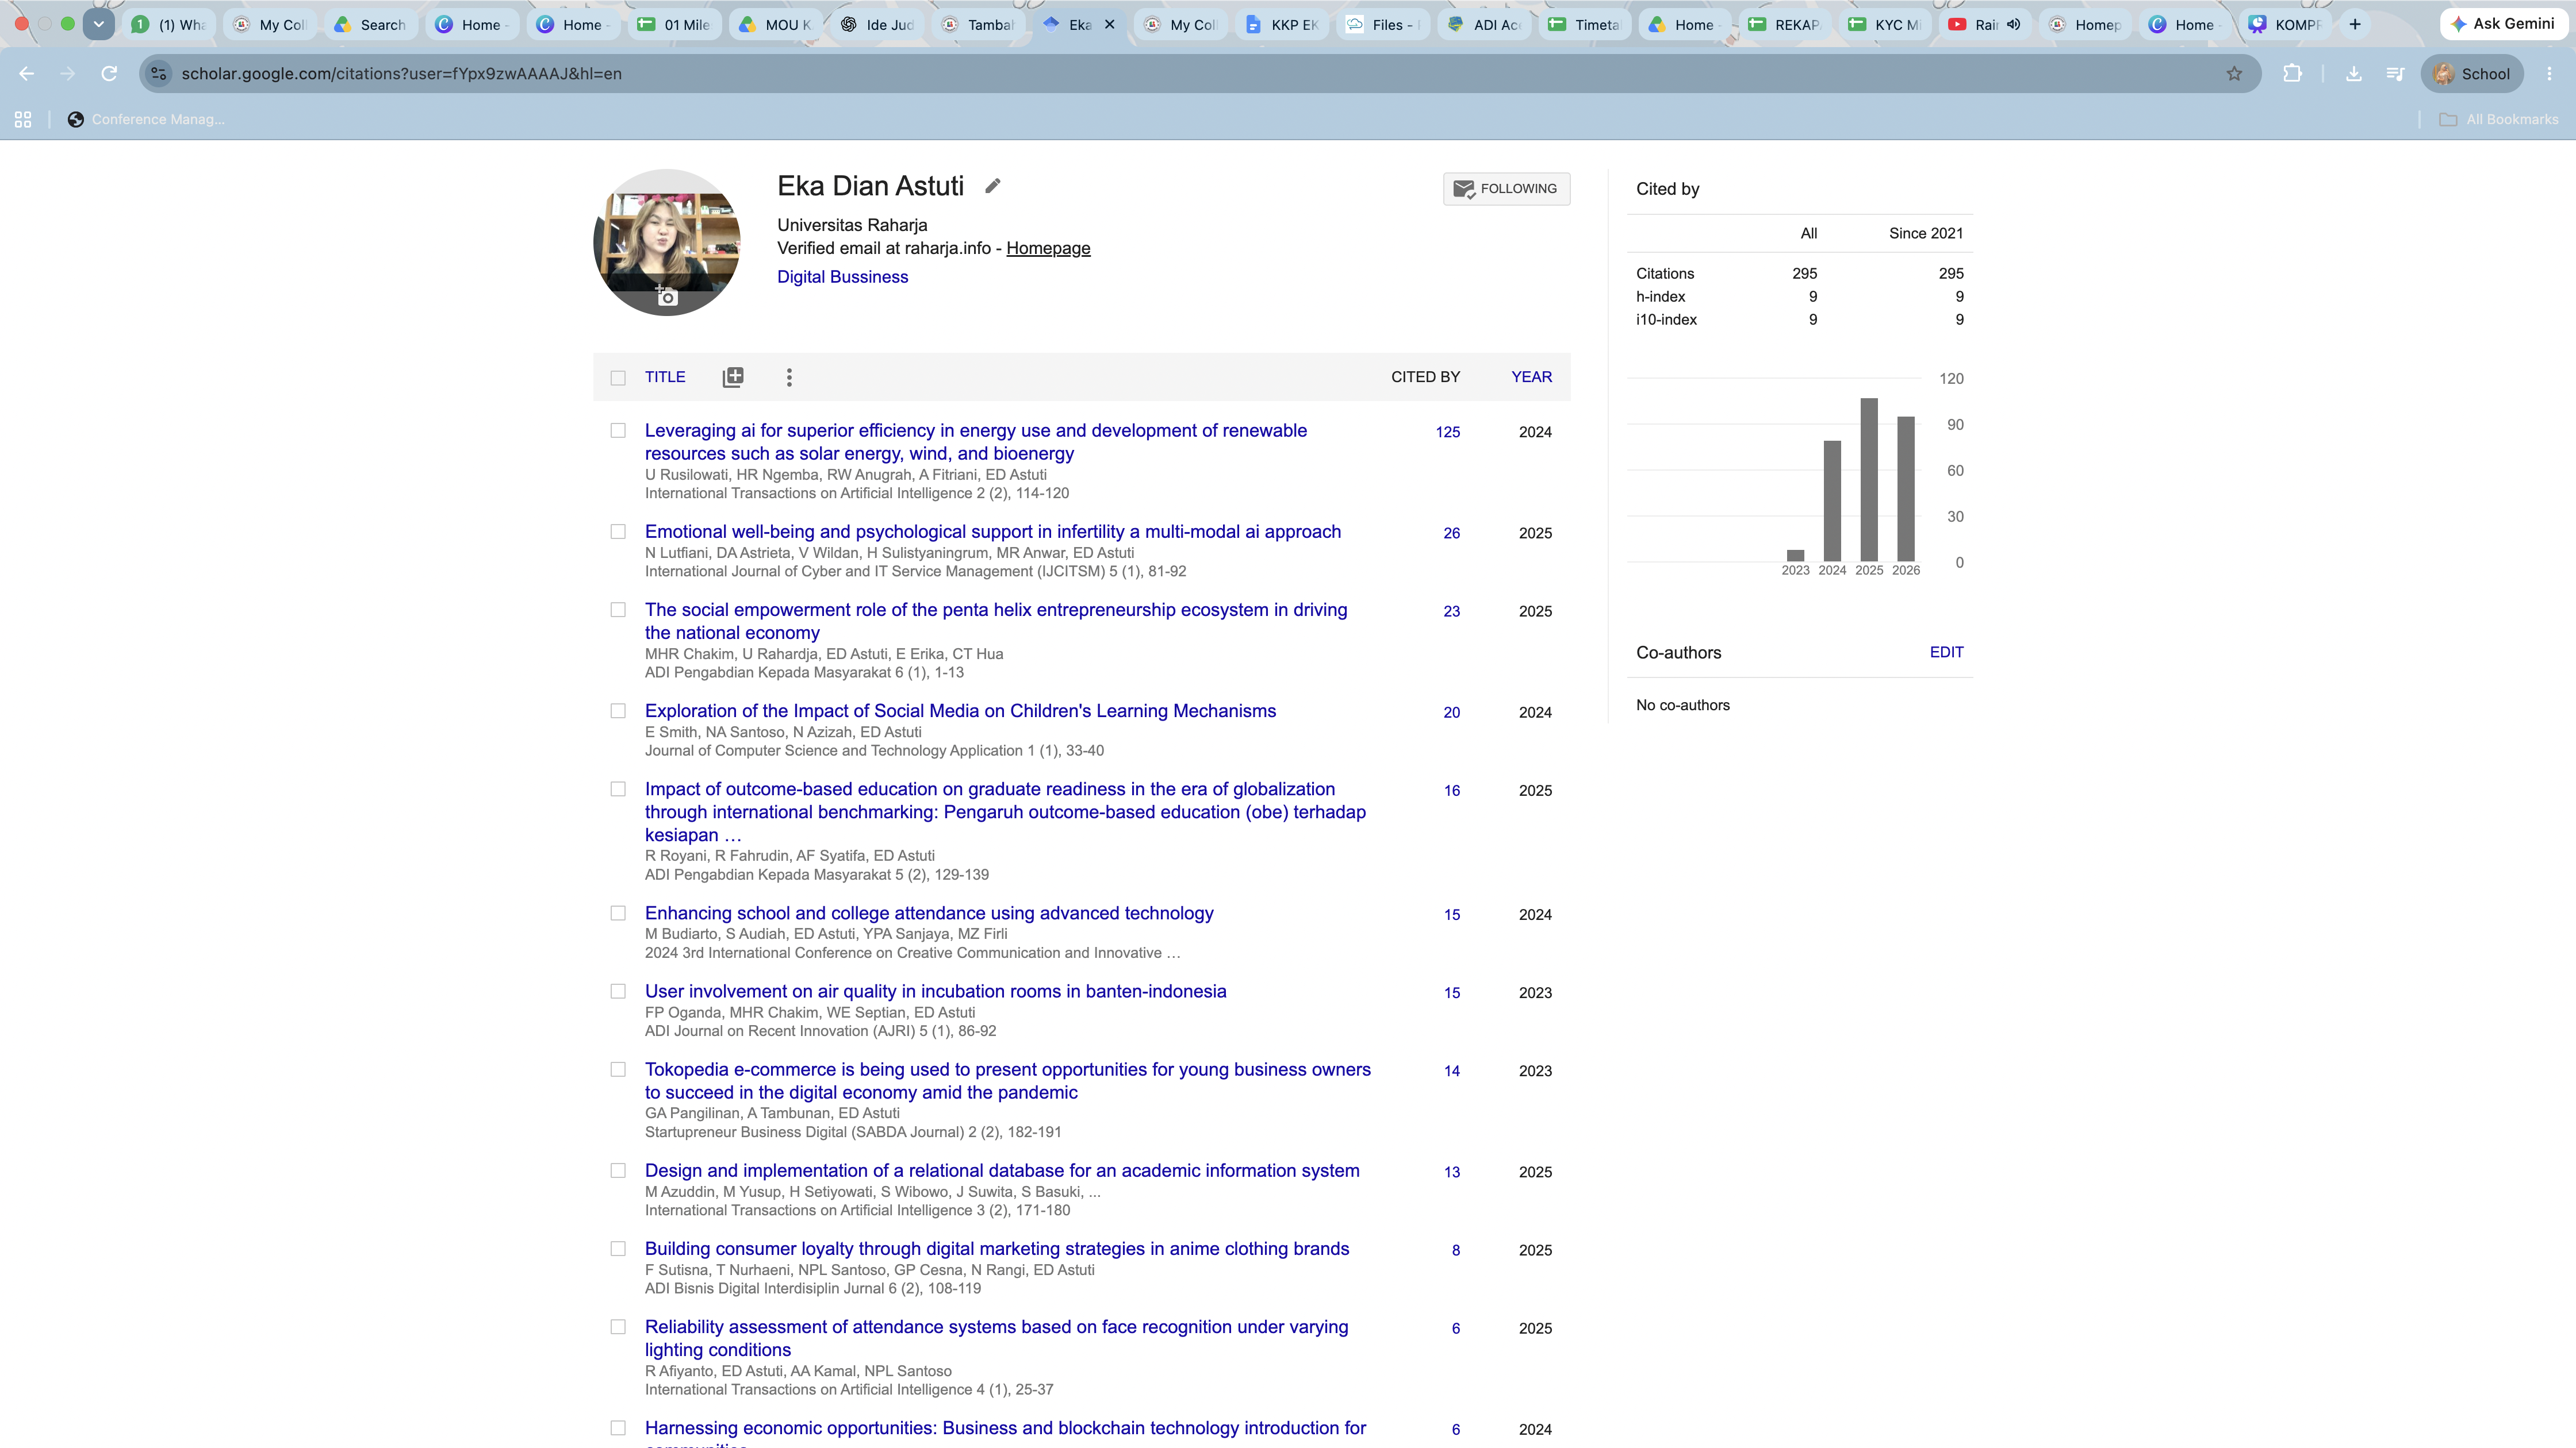Open the School profile avatar button
The width and height of the screenshot is (2576, 1448).
[x=2472, y=74]
